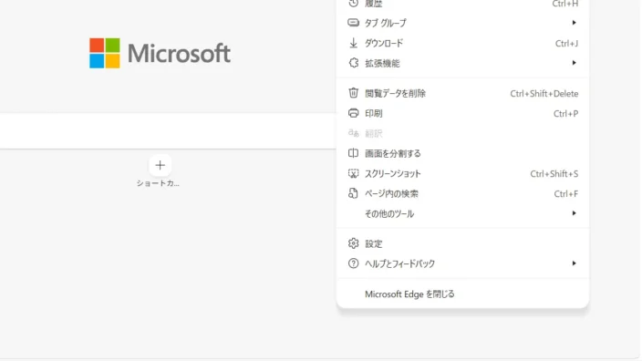Open その他のツール menu item
The image size is (642, 361).
coord(462,213)
